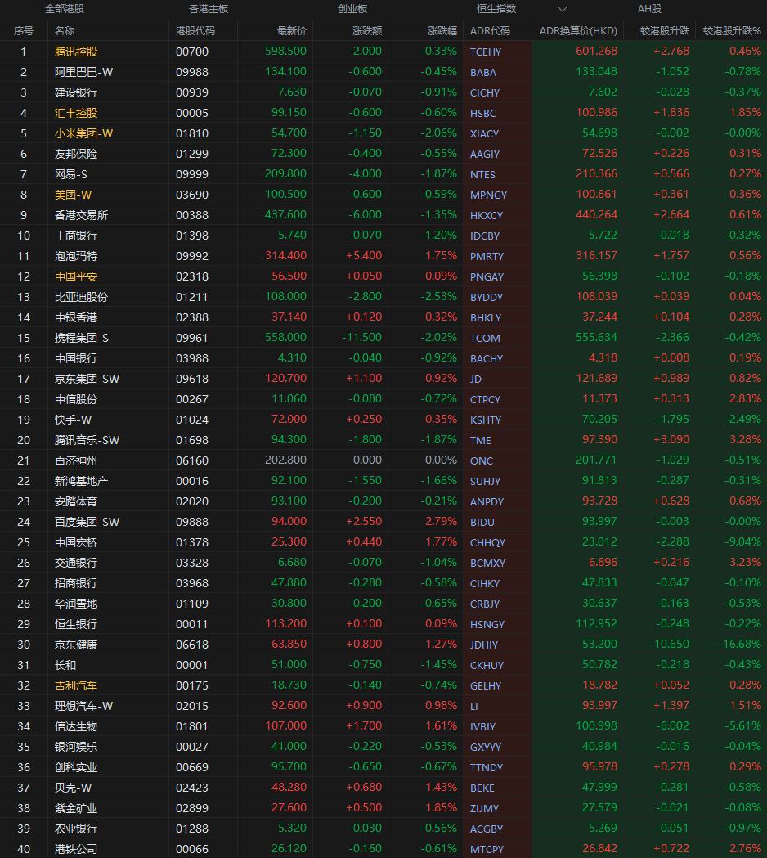Open 腾讯控股 stock row
The width and height of the screenshot is (767, 858).
[75, 51]
